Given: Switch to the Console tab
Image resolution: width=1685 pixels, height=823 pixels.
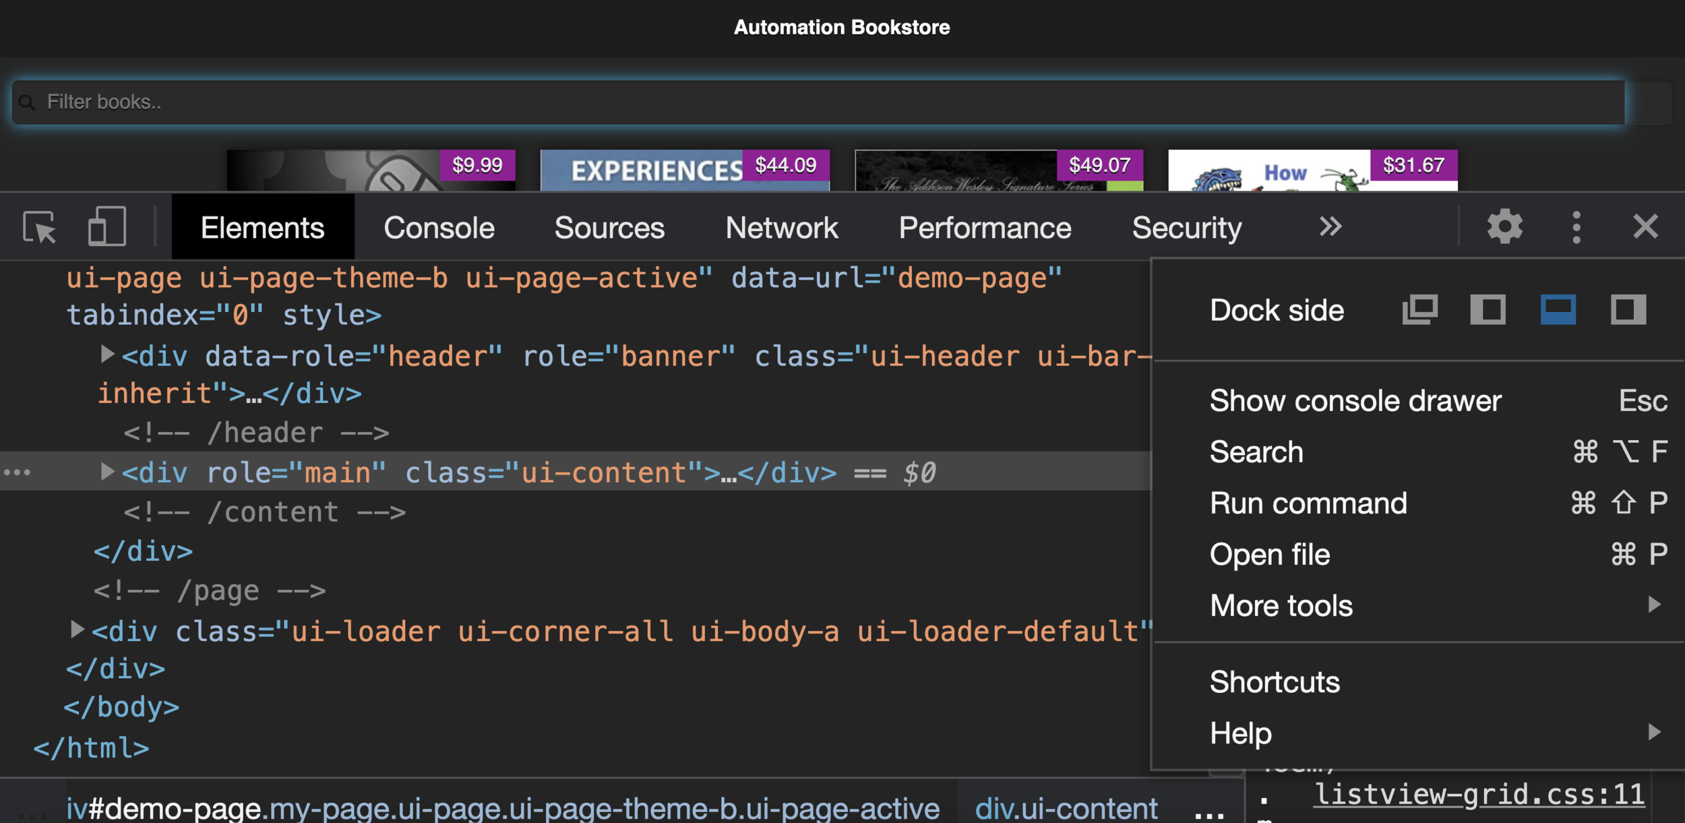Looking at the screenshot, I should click(x=438, y=226).
